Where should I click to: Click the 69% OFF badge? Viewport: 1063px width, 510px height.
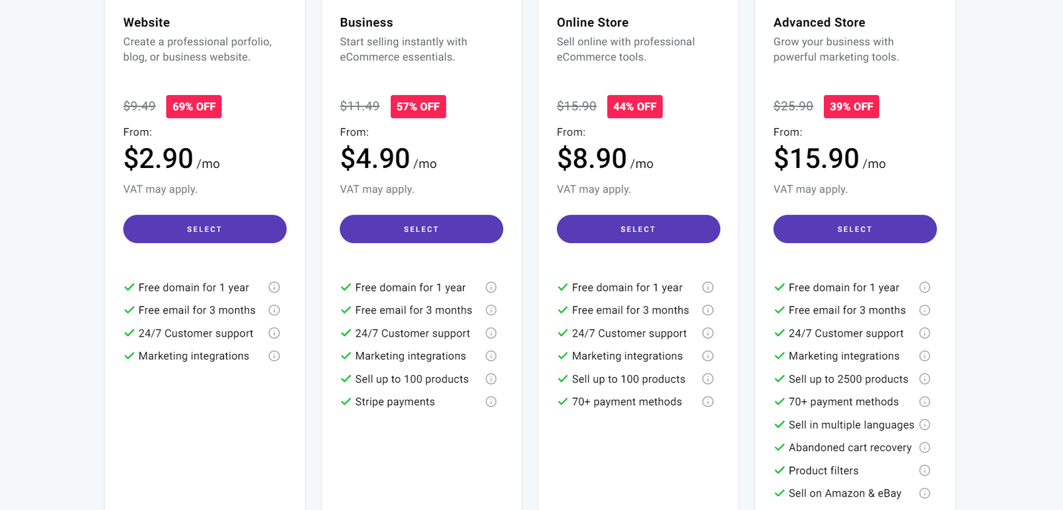click(194, 107)
